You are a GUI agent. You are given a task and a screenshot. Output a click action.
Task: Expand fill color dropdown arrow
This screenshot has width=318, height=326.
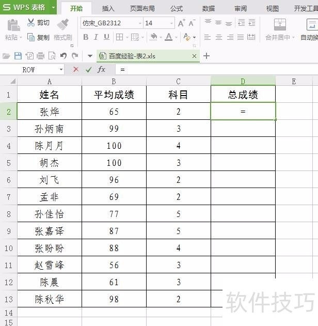point(161,37)
